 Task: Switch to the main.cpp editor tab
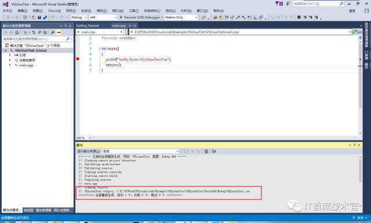click(119, 25)
